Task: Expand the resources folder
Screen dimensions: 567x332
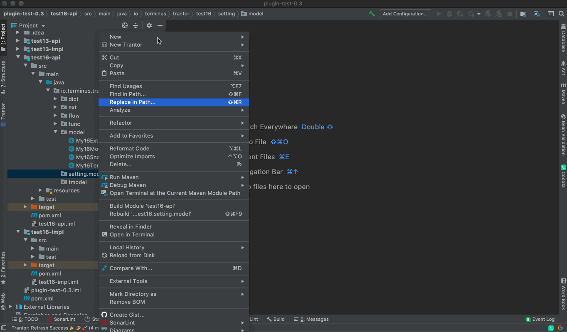Action: [x=40, y=190]
